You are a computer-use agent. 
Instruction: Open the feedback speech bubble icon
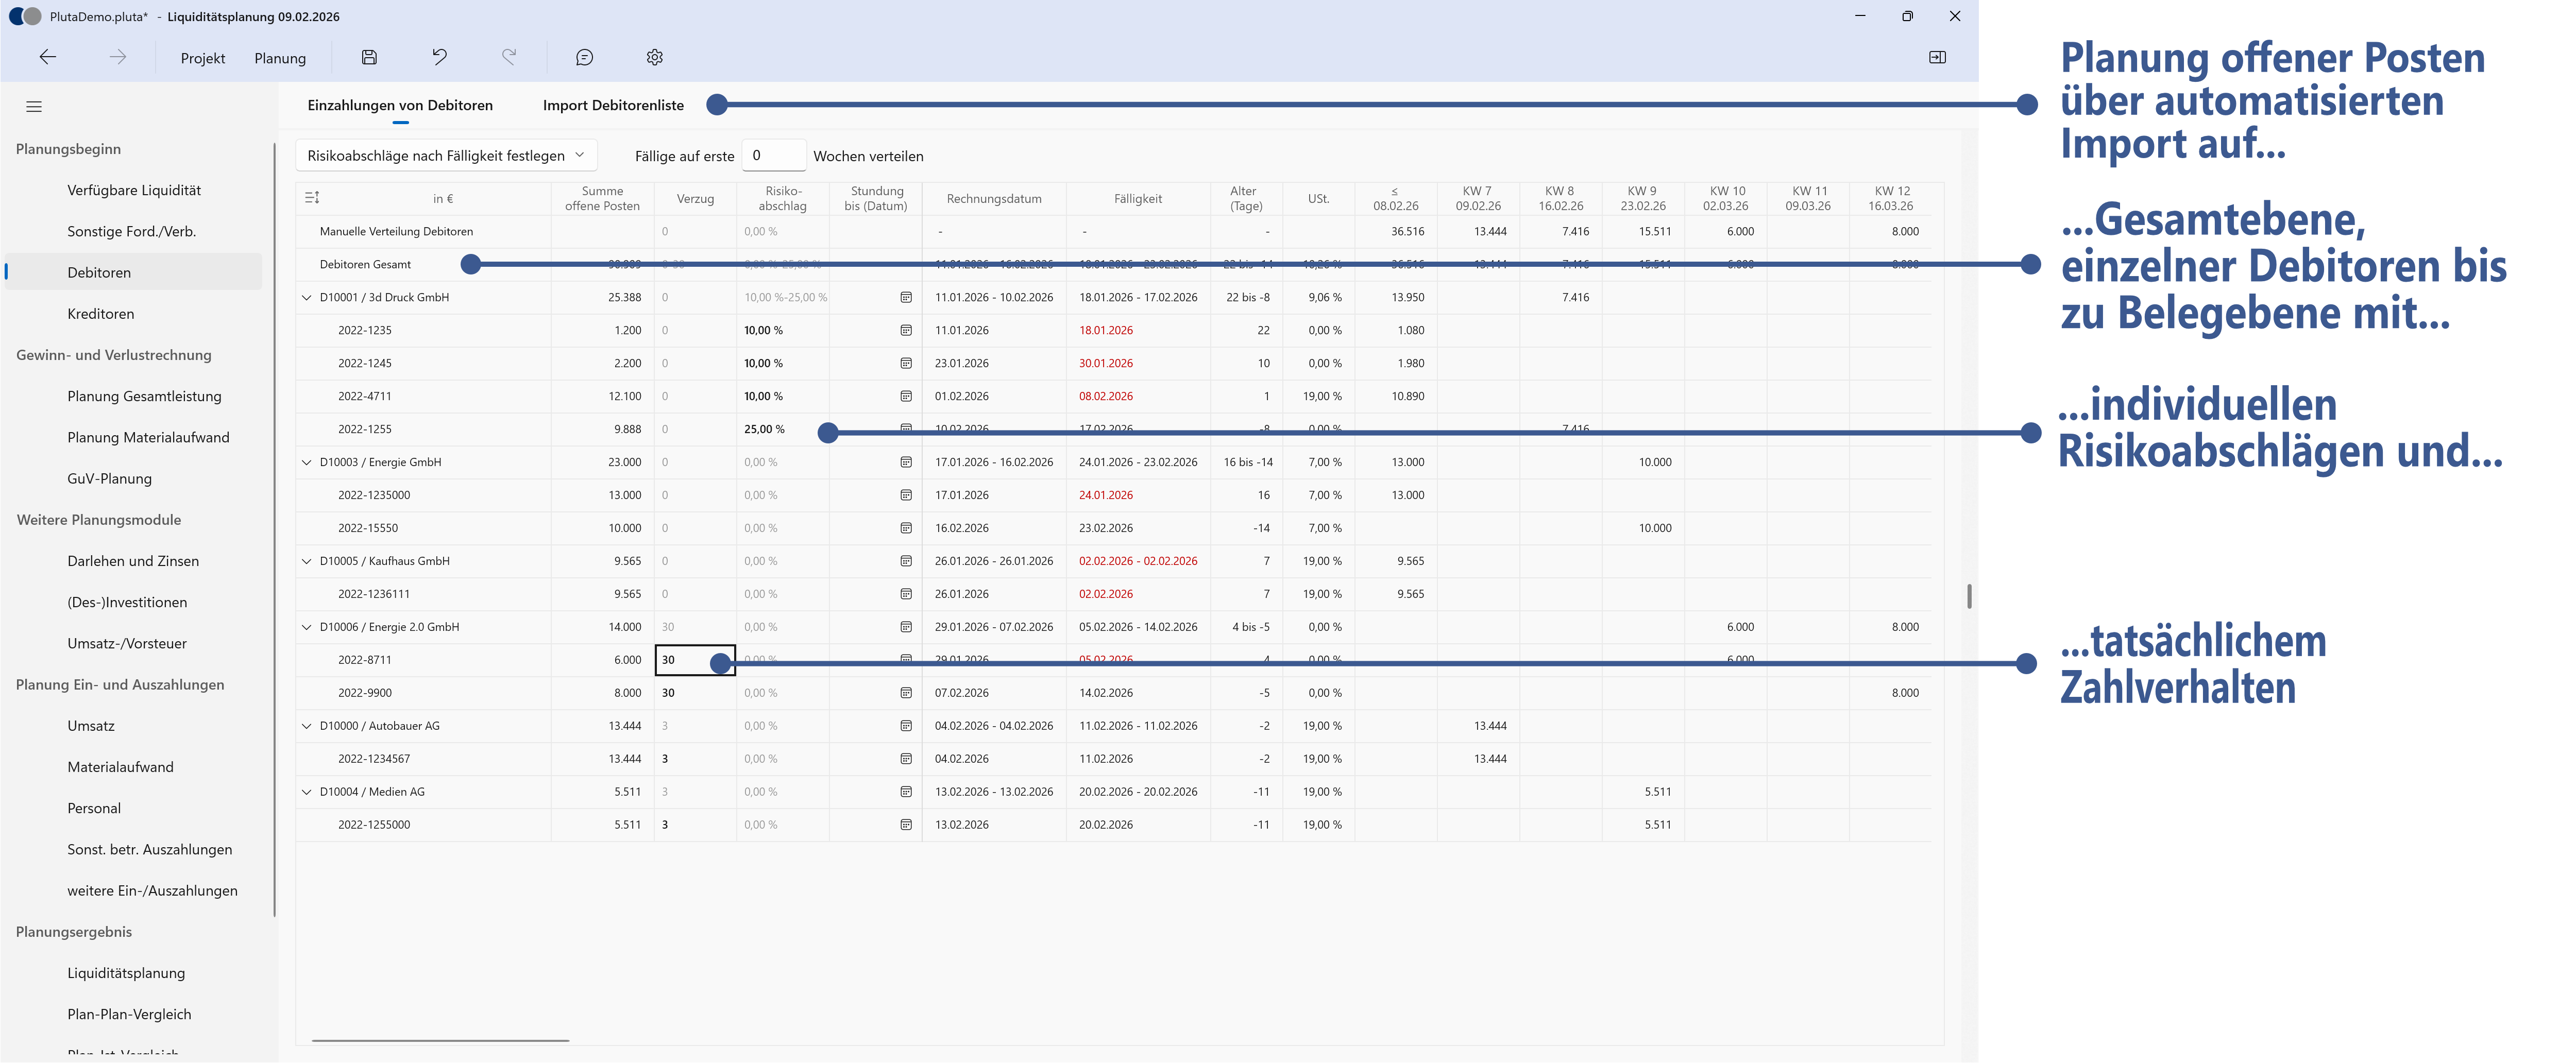(584, 57)
